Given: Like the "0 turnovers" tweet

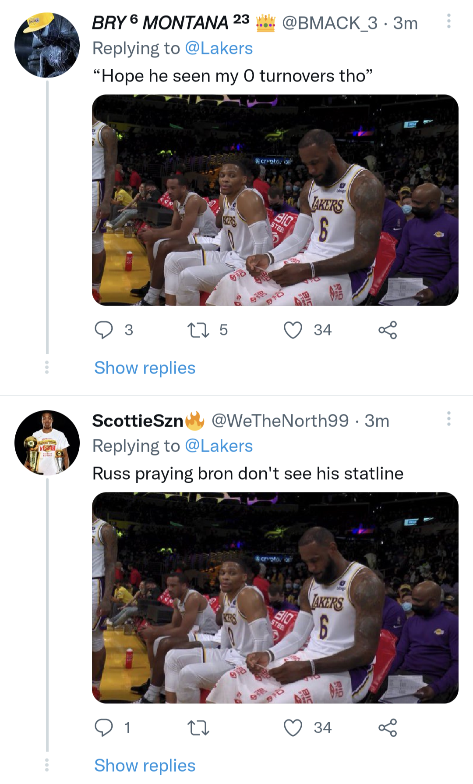Looking at the screenshot, I should click(x=293, y=330).
